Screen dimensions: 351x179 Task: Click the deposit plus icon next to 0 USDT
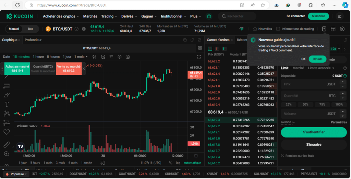click(345, 76)
